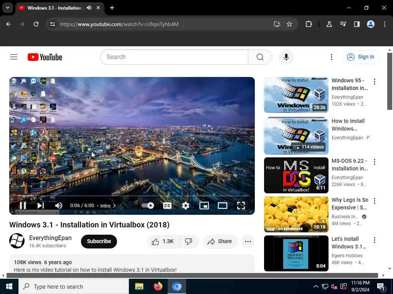The width and height of the screenshot is (393, 294).
Task: Open the browser profile avatar
Action: click(x=371, y=24)
